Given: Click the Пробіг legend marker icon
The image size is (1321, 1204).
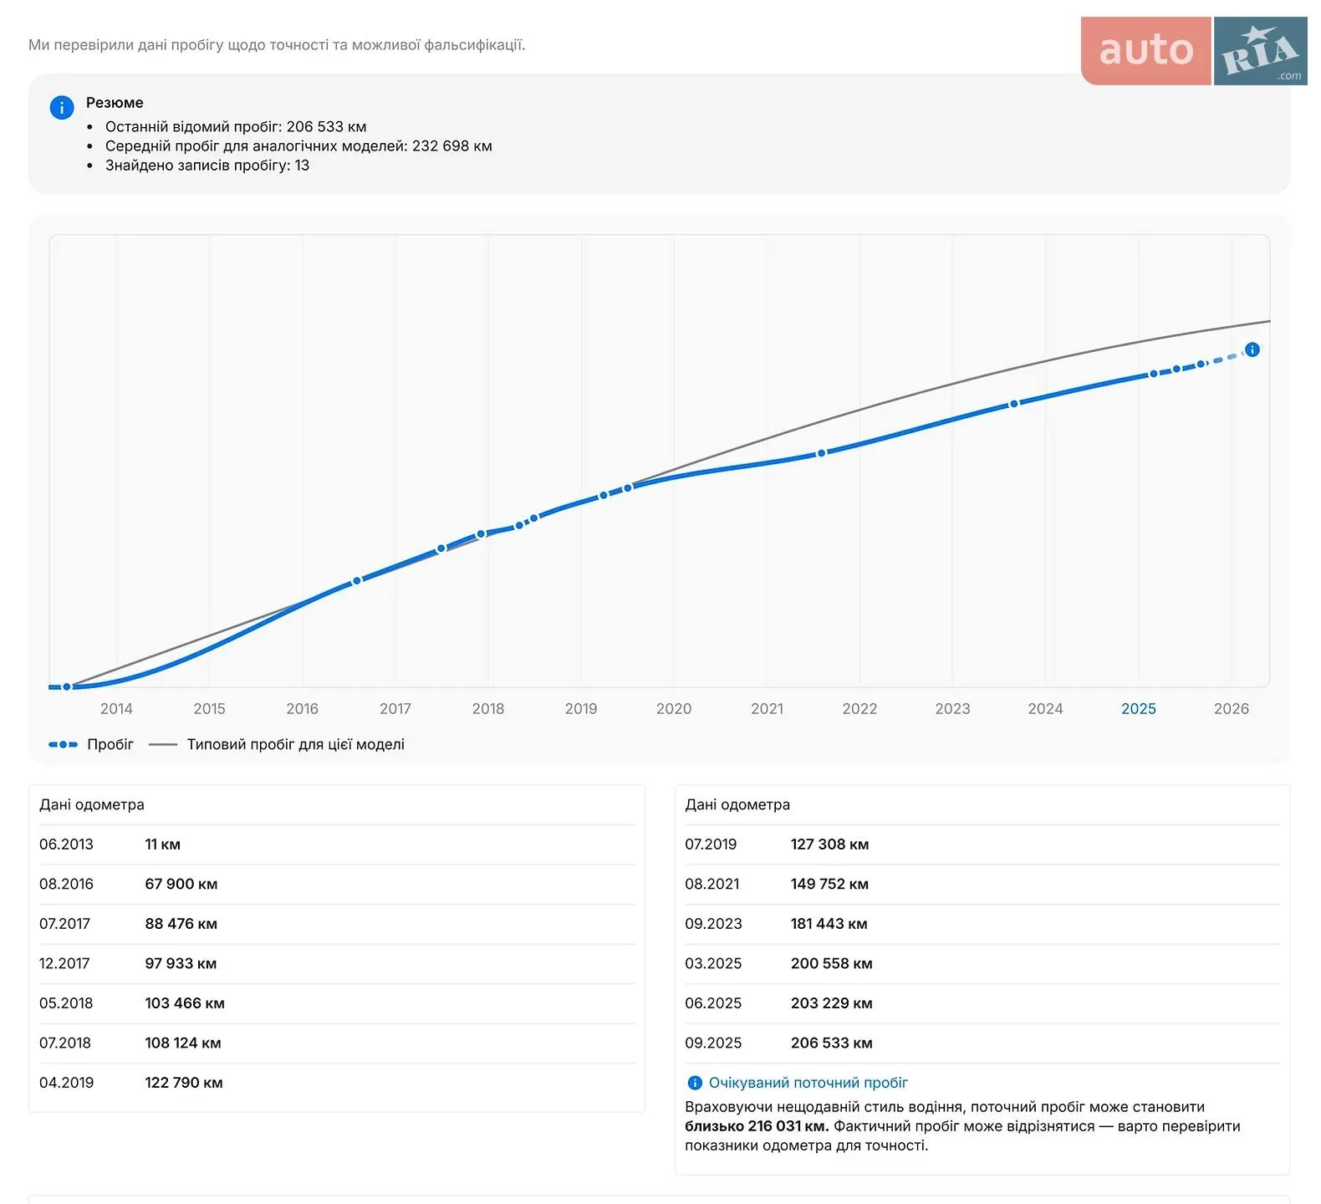Looking at the screenshot, I should coord(63,744).
